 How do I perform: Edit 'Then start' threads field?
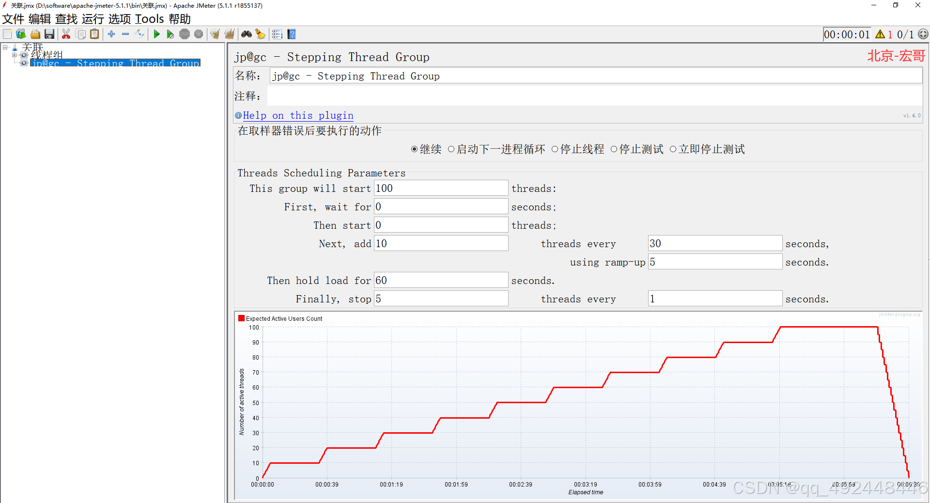[441, 225]
